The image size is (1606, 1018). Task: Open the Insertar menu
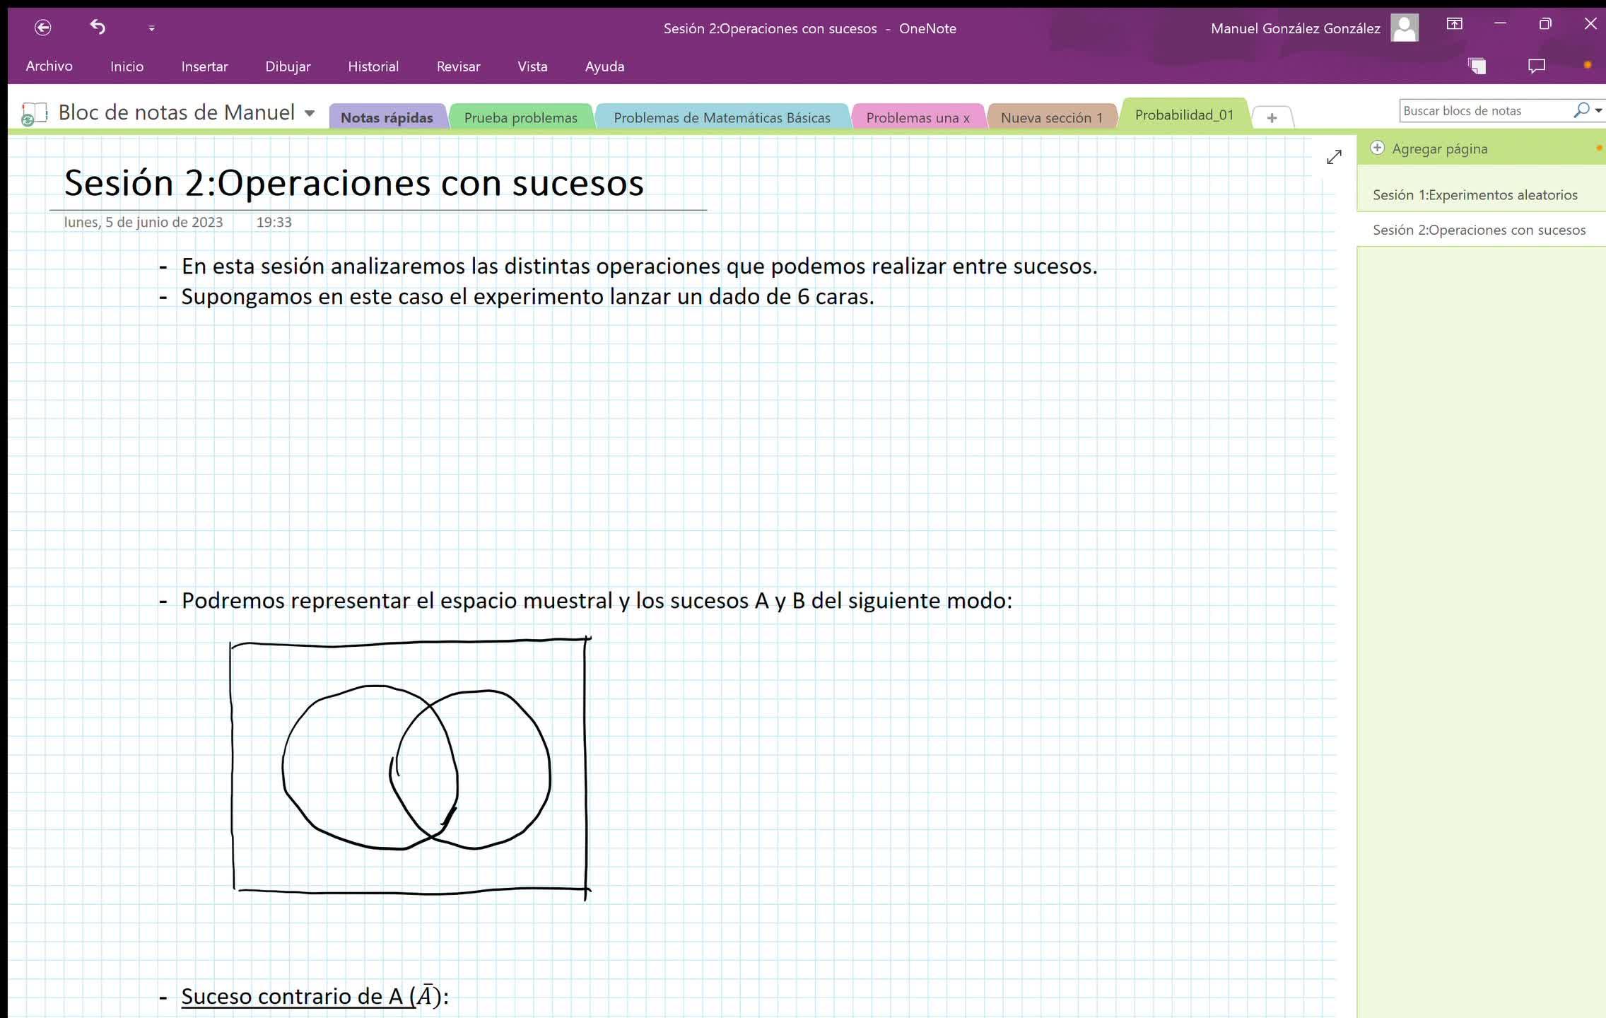coord(204,66)
